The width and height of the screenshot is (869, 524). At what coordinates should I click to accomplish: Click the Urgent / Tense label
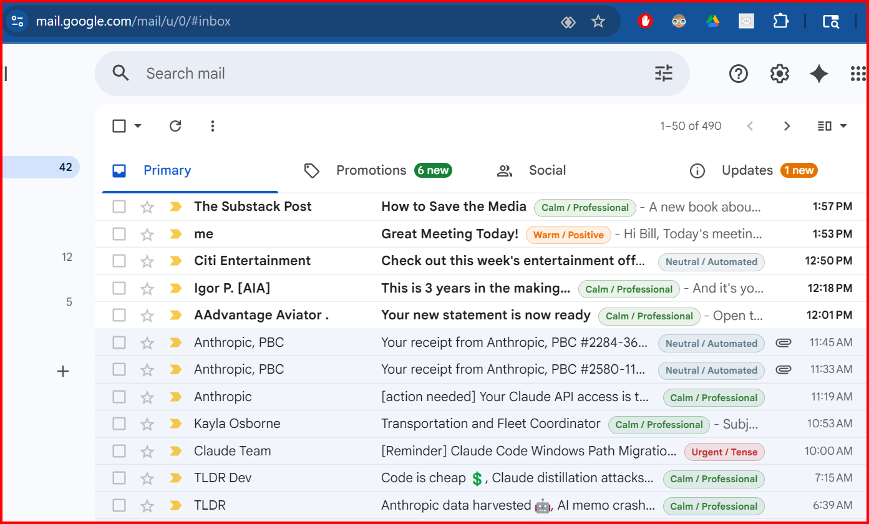(x=724, y=452)
